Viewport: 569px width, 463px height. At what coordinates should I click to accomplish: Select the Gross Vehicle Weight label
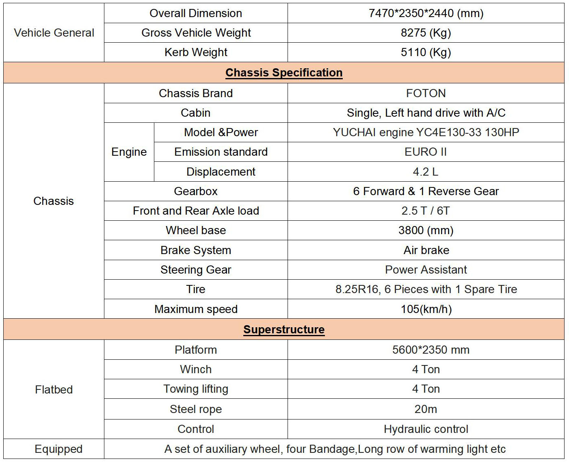pyautogui.click(x=196, y=33)
